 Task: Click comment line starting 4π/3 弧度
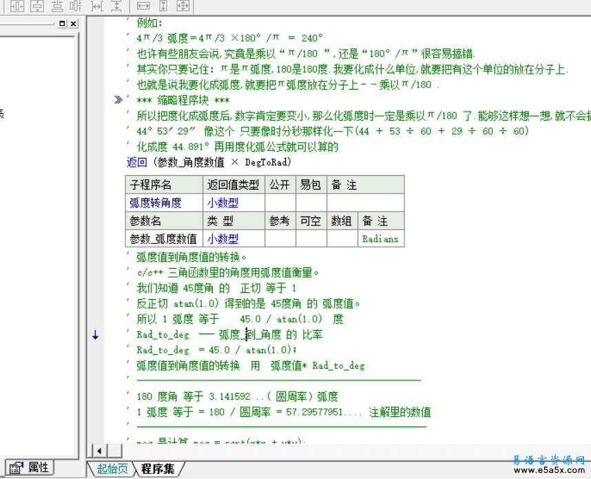click(x=230, y=38)
